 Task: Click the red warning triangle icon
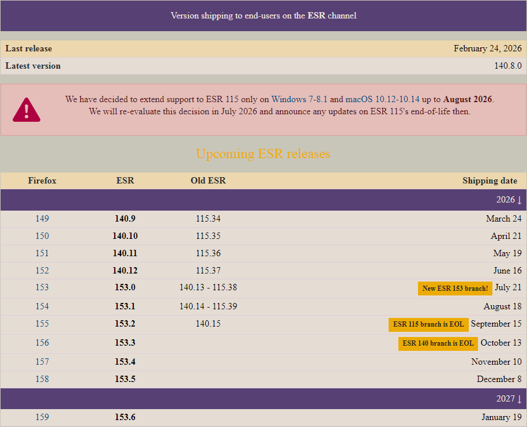click(27, 110)
